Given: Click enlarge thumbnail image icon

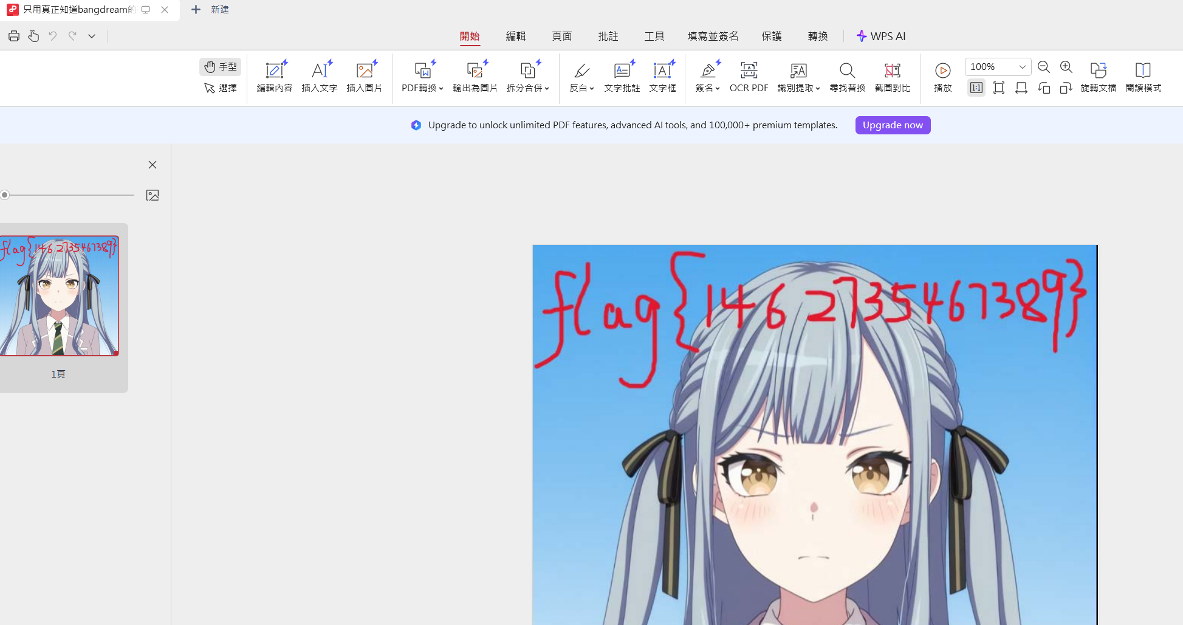Looking at the screenshot, I should coord(153,195).
